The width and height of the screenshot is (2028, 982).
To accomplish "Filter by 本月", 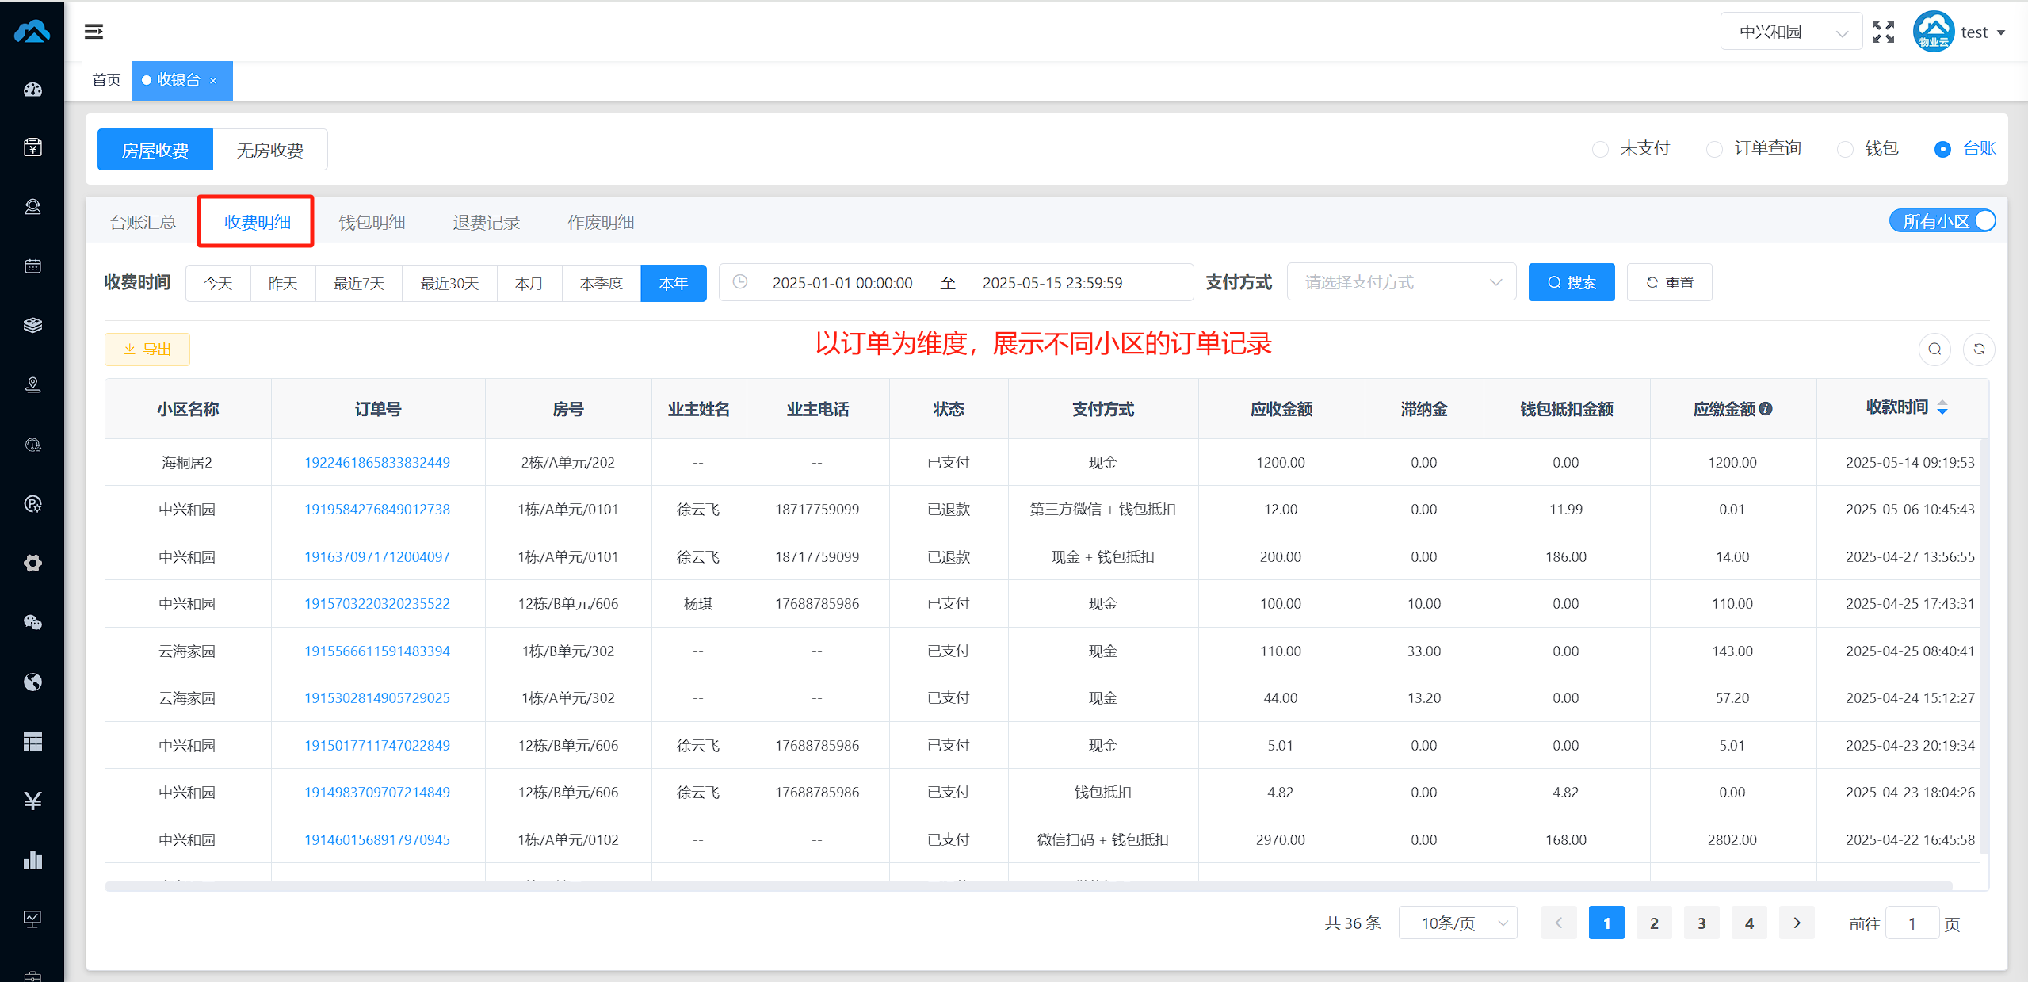I will (x=529, y=283).
